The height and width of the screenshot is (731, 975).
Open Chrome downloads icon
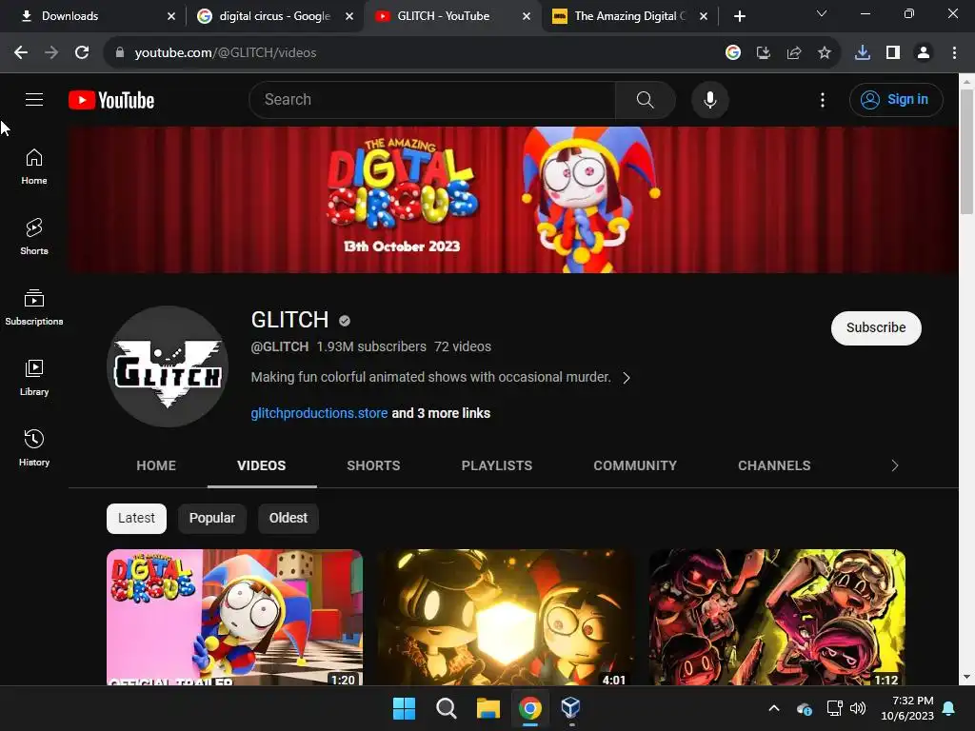pyautogui.click(x=862, y=53)
